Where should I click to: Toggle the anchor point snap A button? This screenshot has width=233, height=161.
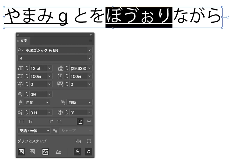(88, 152)
